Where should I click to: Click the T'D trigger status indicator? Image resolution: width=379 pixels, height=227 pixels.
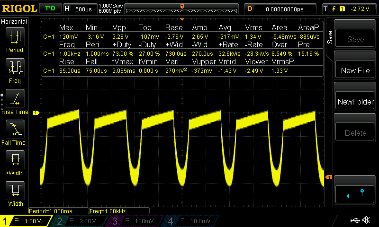(50, 9)
